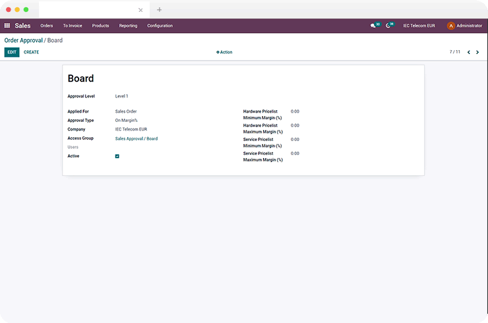This screenshot has height=323, width=488.
Task: Open the IEC Telecom EUR company switcher
Action: point(419,26)
